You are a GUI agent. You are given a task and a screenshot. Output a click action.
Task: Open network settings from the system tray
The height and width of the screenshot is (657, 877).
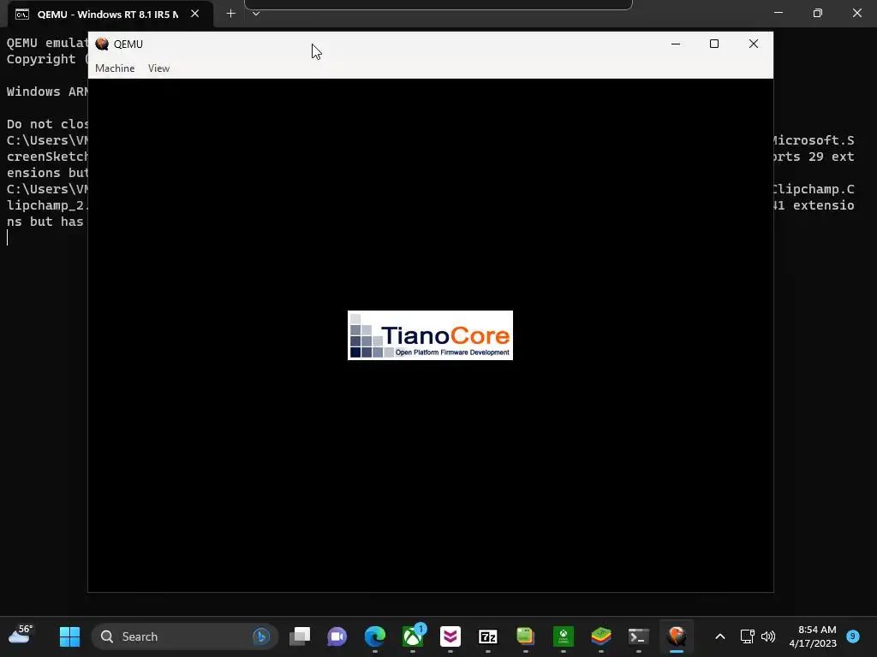coord(748,636)
